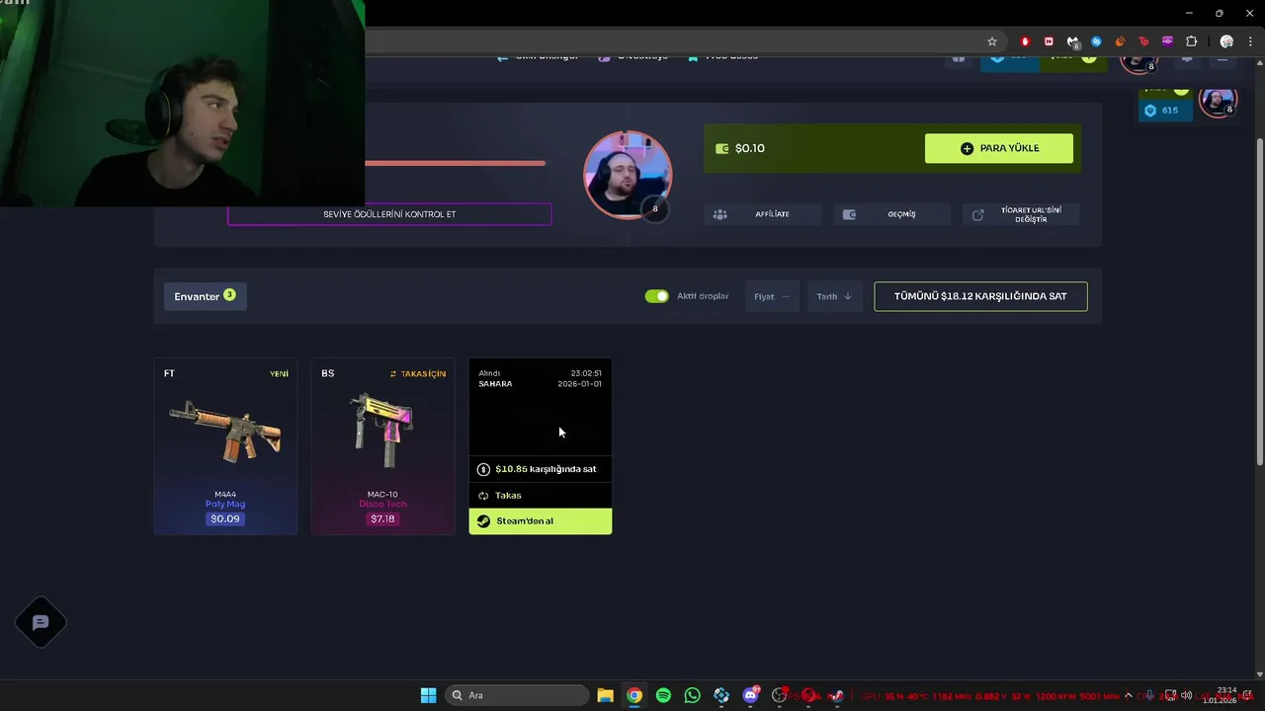Click the Windows taskbar search box
The image size is (1265, 711).
516,695
